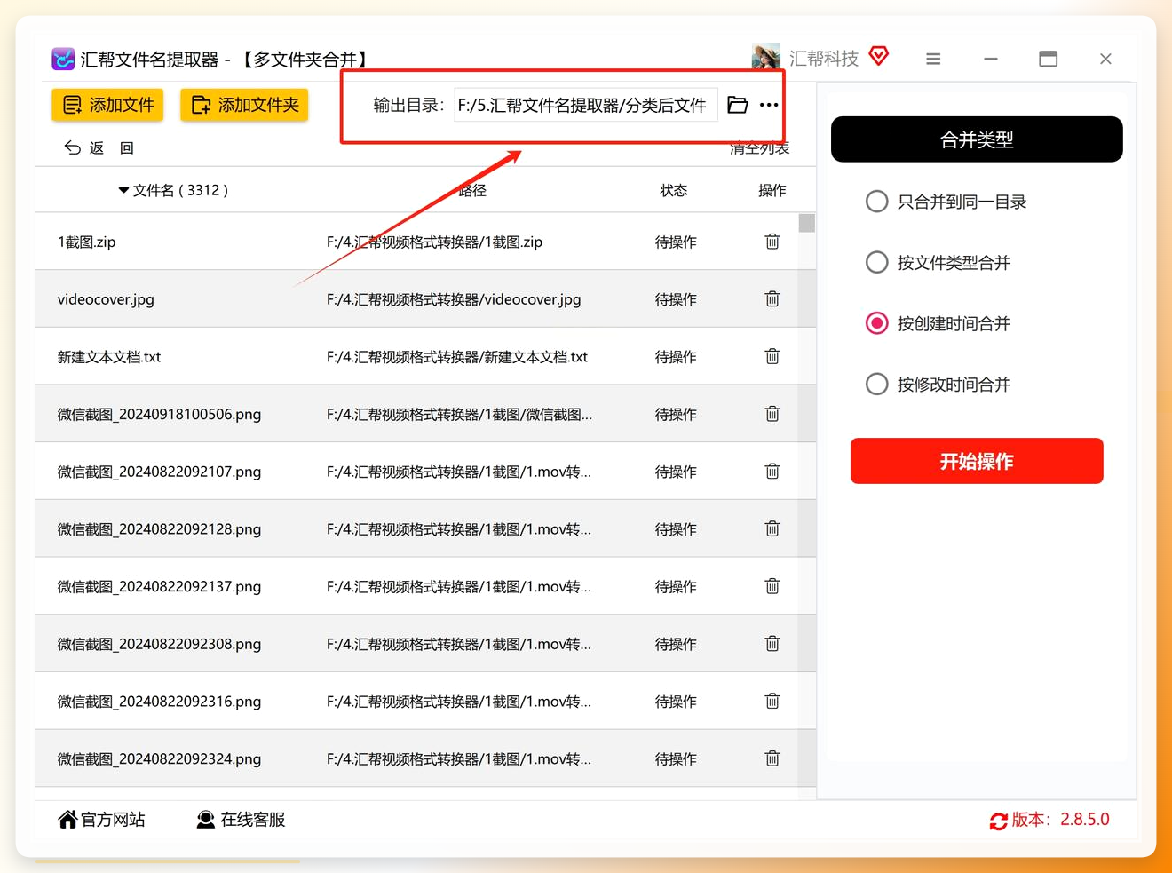1172x873 pixels.
Task: Click the 添加文件 button
Action: point(108,105)
